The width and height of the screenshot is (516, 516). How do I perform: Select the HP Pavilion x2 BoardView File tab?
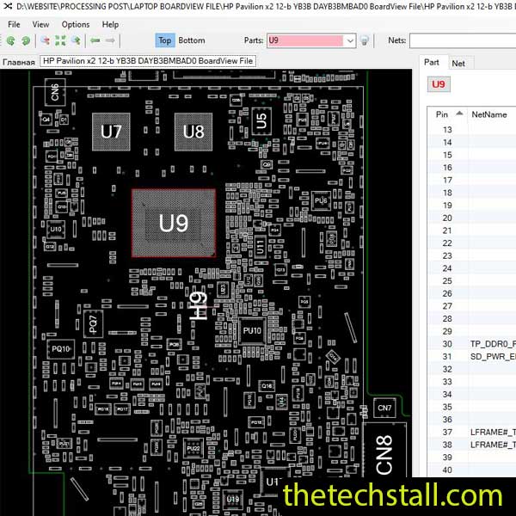(148, 61)
